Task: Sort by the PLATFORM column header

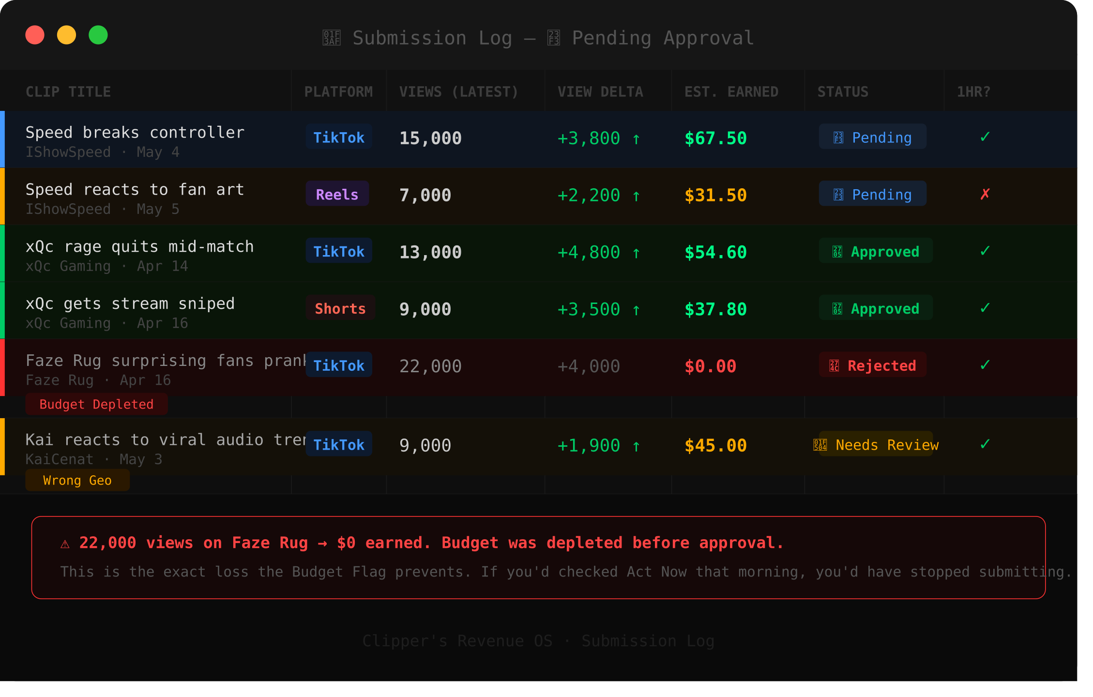Action: click(x=338, y=91)
